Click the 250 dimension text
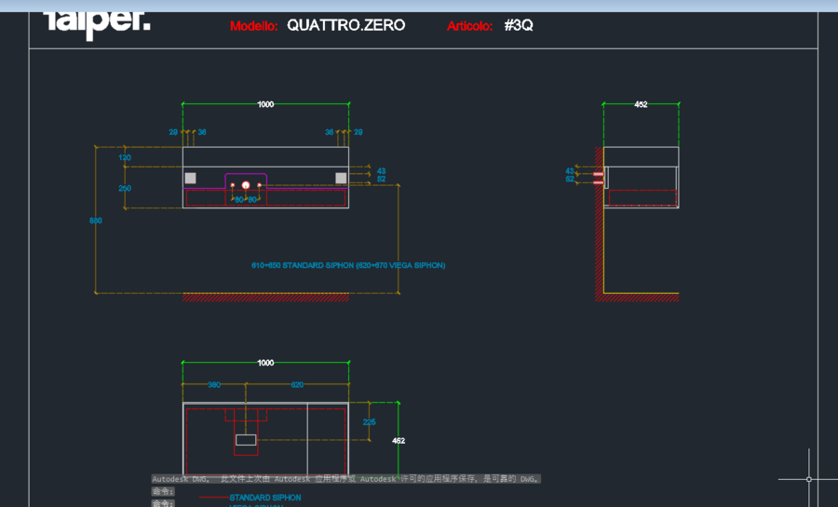This screenshot has width=838, height=507. [x=125, y=189]
